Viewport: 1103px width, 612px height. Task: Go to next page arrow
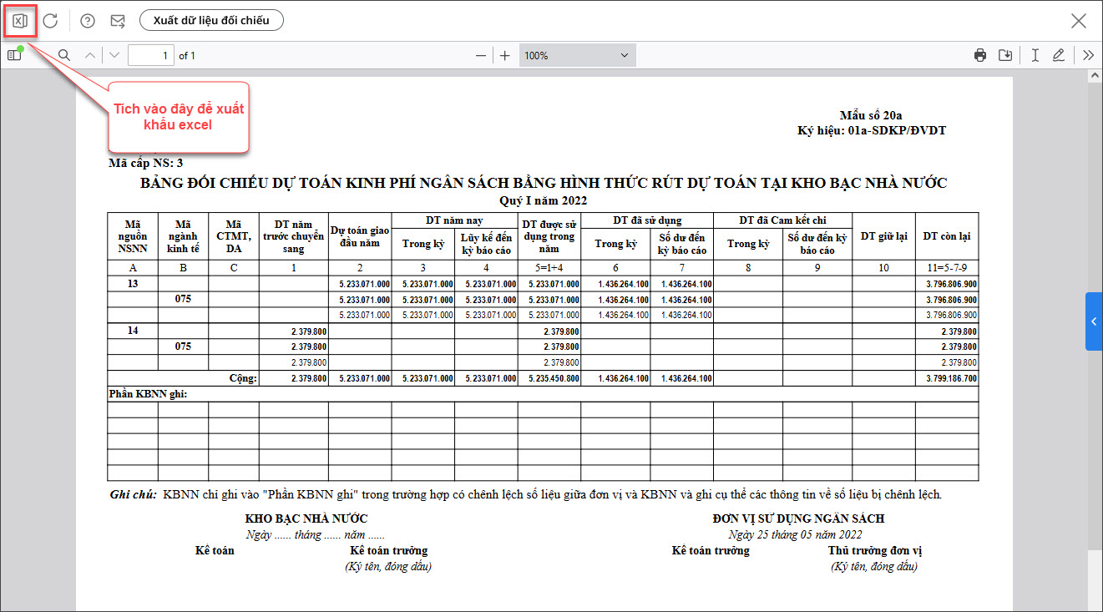tap(114, 55)
